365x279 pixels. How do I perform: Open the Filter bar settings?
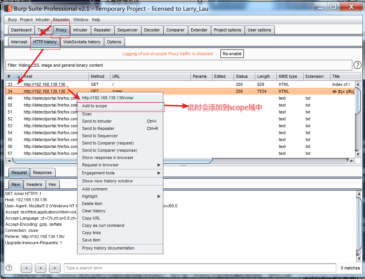tap(179, 65)
